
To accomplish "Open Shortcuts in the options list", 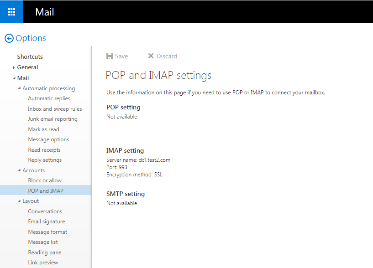I will [x=30, y=57].
